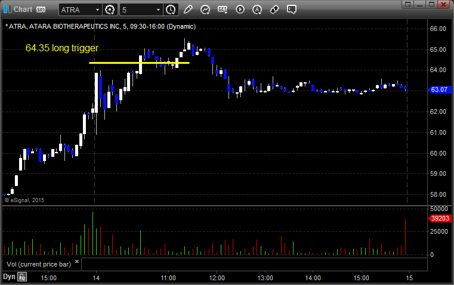Viewport: 454px width, 285px height.
Task: Click the Vol (current price bar) label
Action: pos(39,264)
